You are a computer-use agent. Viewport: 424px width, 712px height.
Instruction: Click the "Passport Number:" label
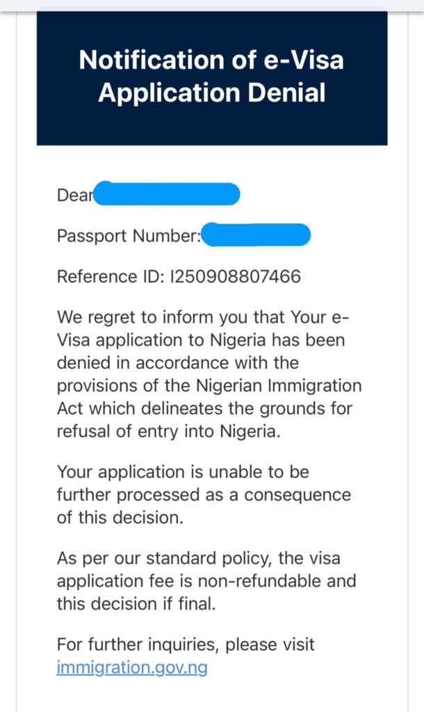[x=129, y=236]
